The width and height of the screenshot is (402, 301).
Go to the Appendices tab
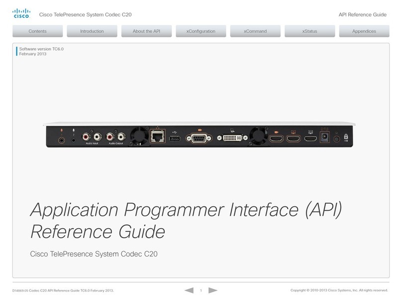[364, 31]
